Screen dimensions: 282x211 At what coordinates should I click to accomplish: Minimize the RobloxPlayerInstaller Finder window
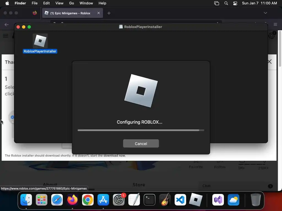tap(24, 27)
